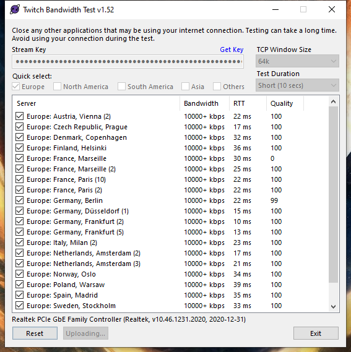Viewport: 351px width, 352px height.
Task: Open the TCP Window Size dropdown
Action: 297,61
